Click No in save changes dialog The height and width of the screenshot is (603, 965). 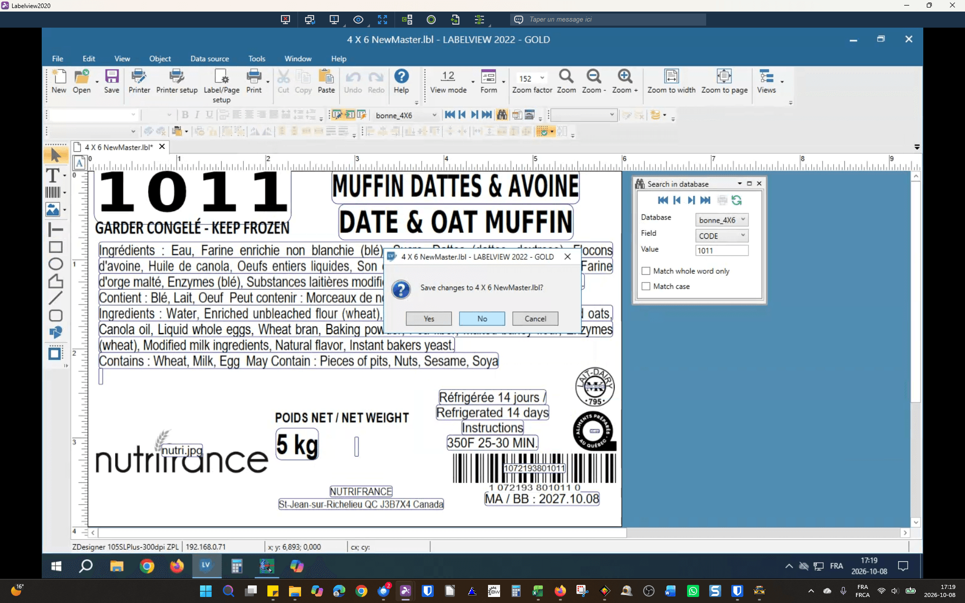(482, 319)
